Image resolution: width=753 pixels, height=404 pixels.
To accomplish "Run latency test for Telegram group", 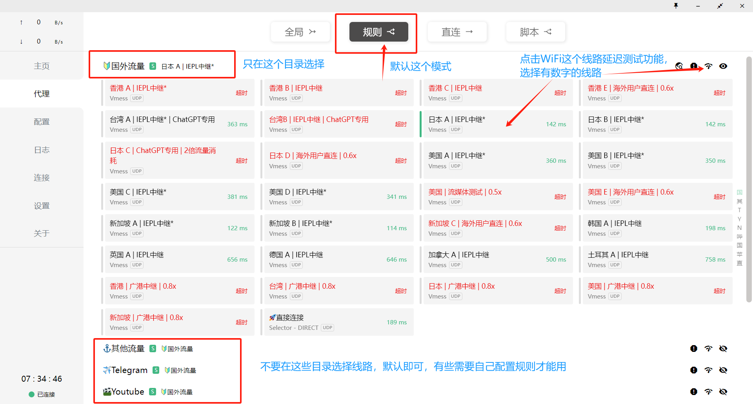I will tap(708, 370).
